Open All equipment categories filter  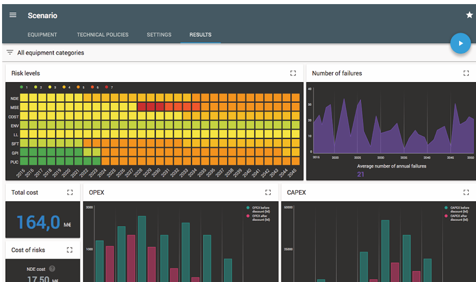click(x=50, y=52)
